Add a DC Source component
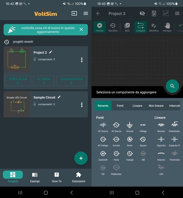183x198 pixels. (103, 127)
